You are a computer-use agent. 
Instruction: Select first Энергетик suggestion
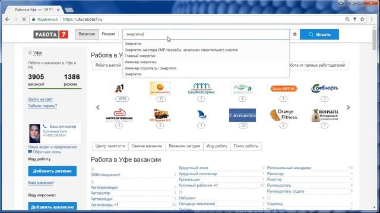[x=133, y=44]
